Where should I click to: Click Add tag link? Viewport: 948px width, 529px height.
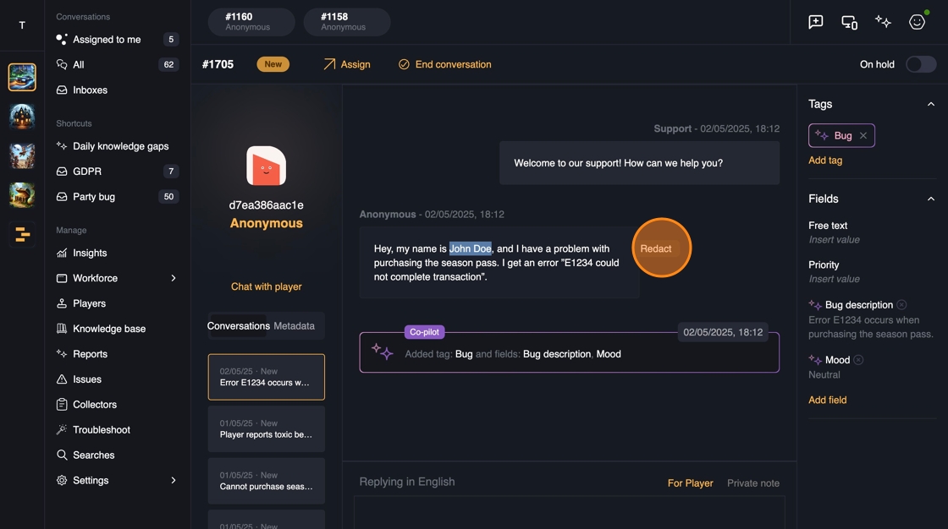pyautogui.click(x=825, y=161)
